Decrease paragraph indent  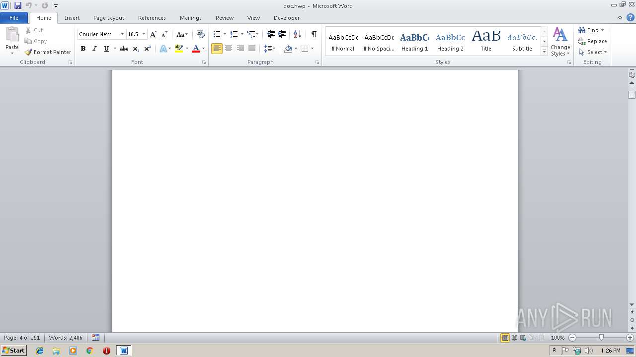[x=271, y=34]
